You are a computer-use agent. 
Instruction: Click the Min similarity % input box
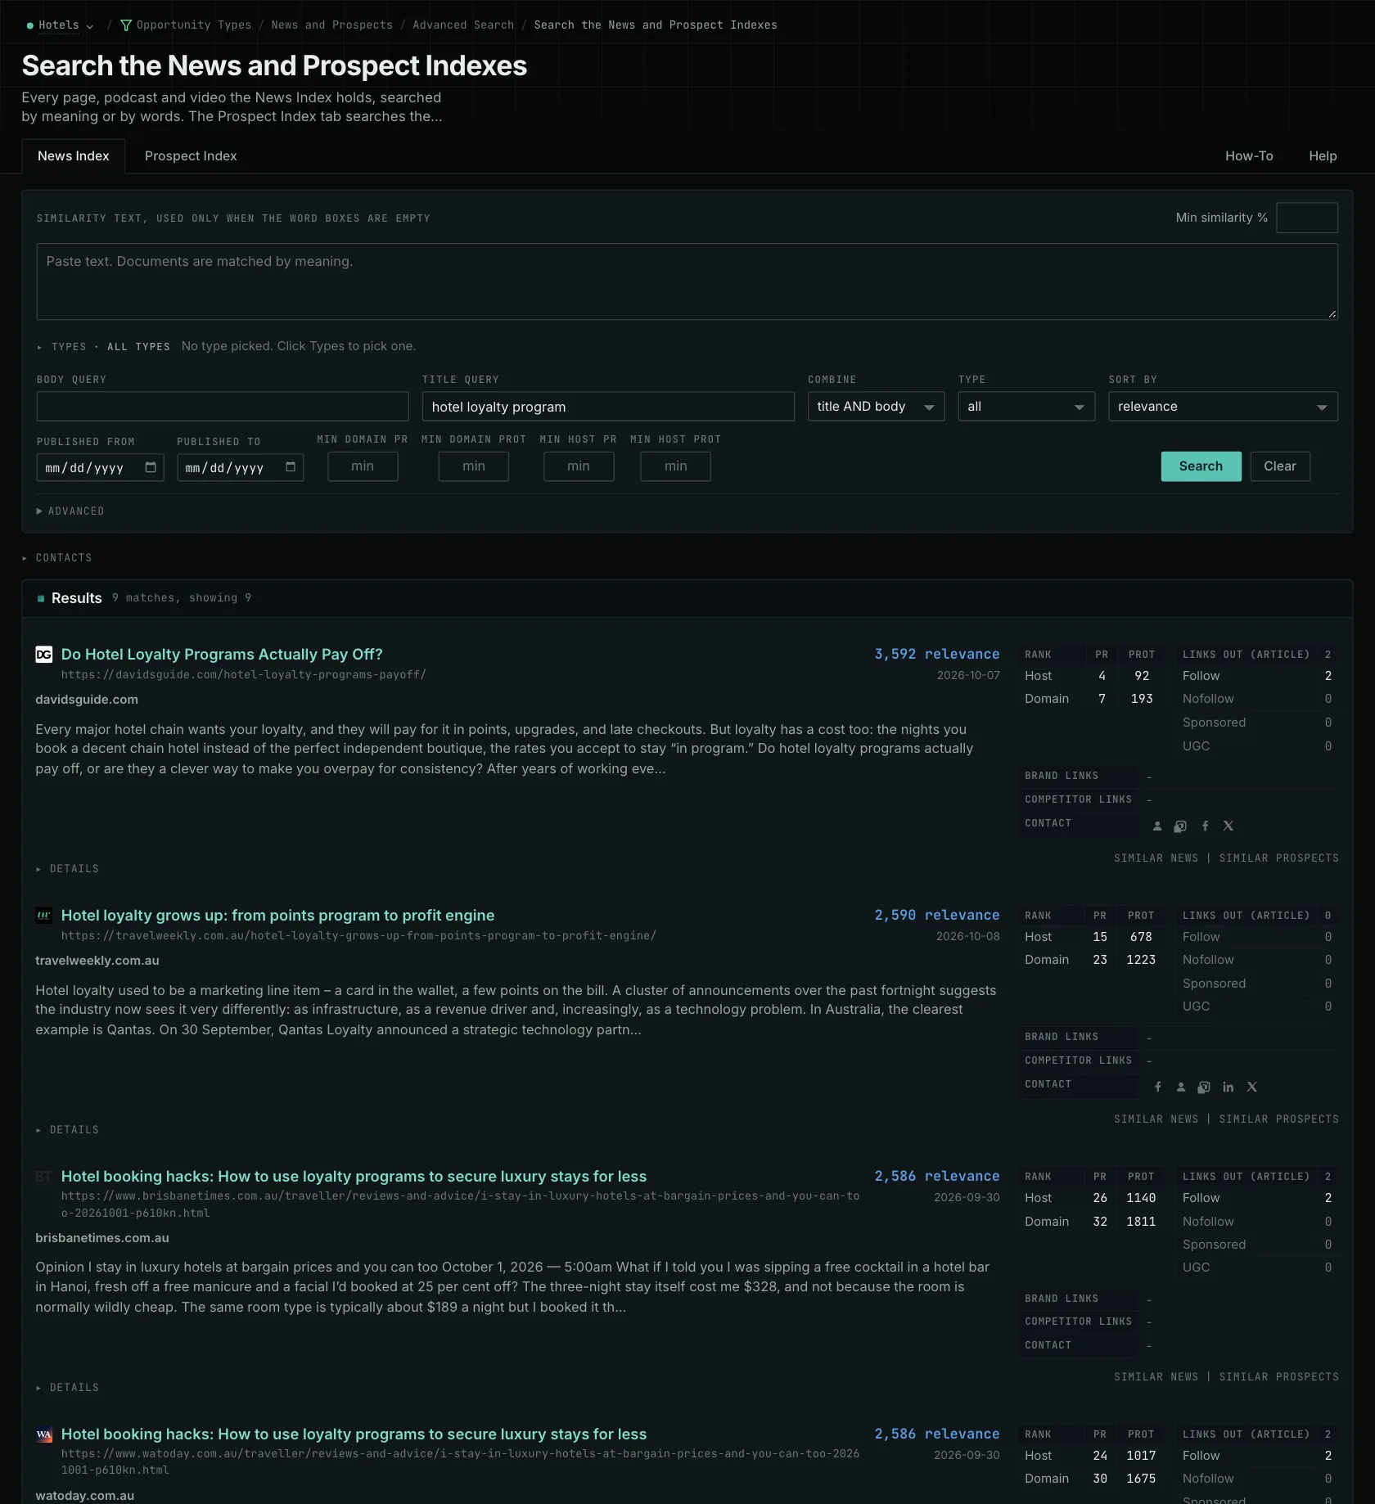pyautogui.click(x=1307, y=218)
